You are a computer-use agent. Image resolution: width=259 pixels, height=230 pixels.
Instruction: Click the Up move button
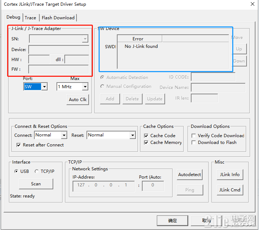(x=240, y=49)
